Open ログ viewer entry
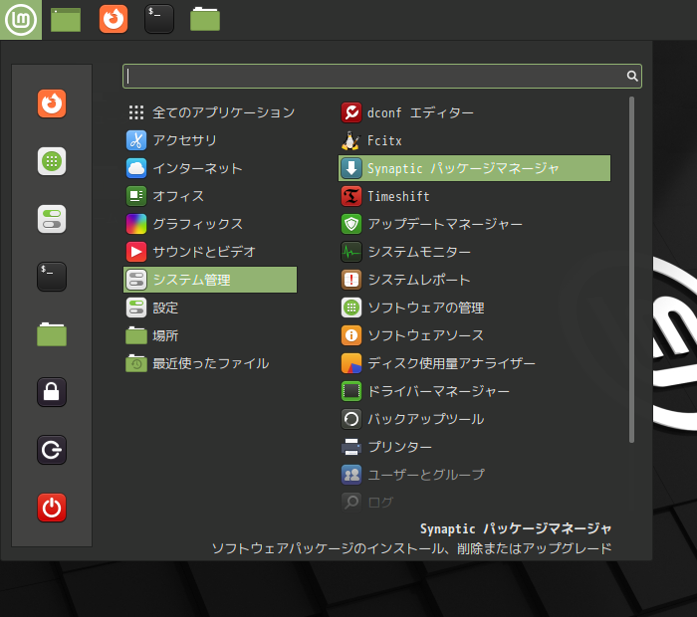This screenshot has height=617, width=697. [x=474, y=503]
